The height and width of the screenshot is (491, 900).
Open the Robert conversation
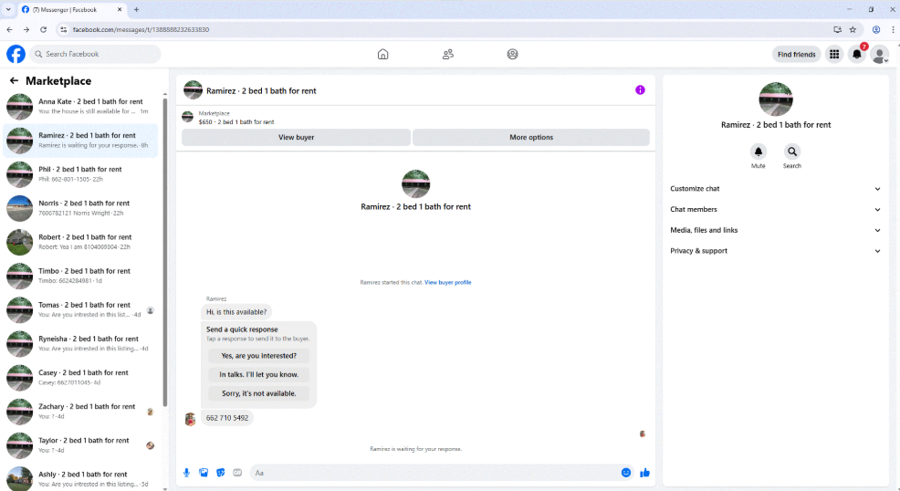81,242
